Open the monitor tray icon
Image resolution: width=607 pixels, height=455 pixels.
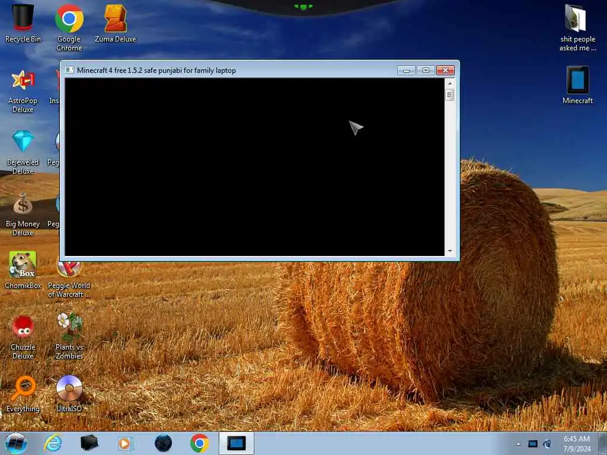(533, 444)
